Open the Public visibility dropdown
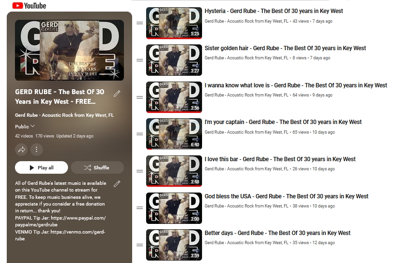This screenshot has height=263, width=393. [x=25, y=126]
